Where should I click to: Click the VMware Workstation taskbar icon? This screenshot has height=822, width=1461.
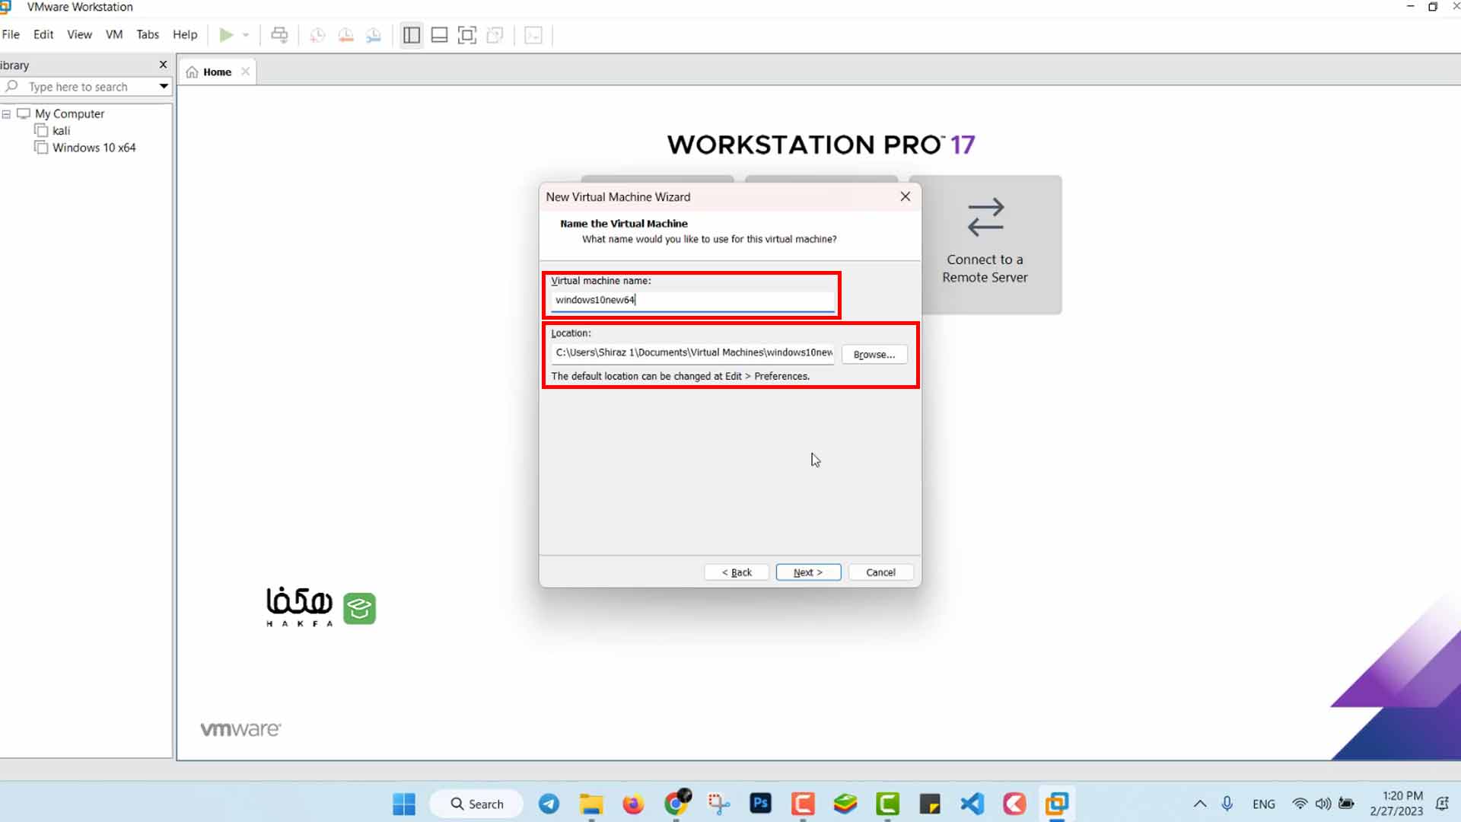(1056, 804)
